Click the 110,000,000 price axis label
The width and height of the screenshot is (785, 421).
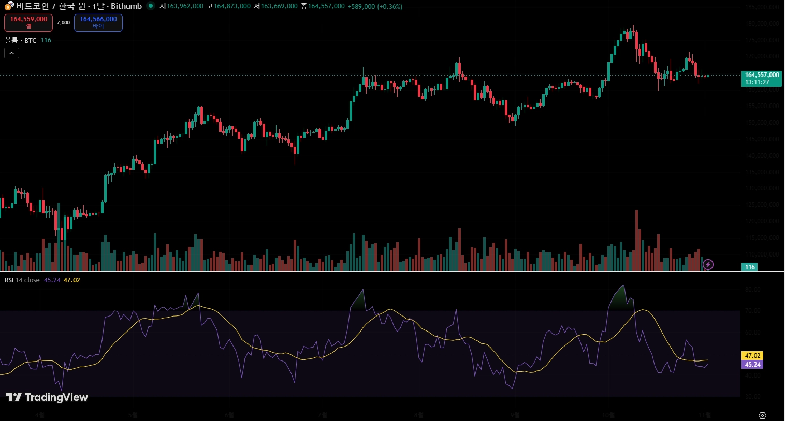pos(762,254)
